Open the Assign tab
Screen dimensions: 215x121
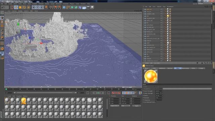click(201, 68)
